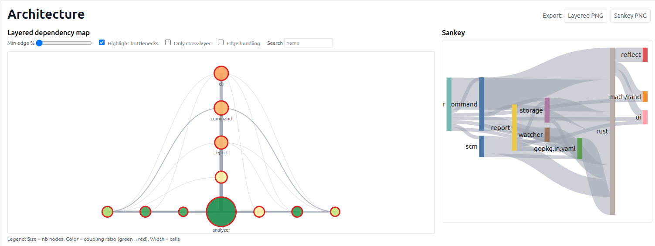This screenshot has height=246, width=655.
Task: Click the pink ui Sankey bar
Action: click(645, 117)
